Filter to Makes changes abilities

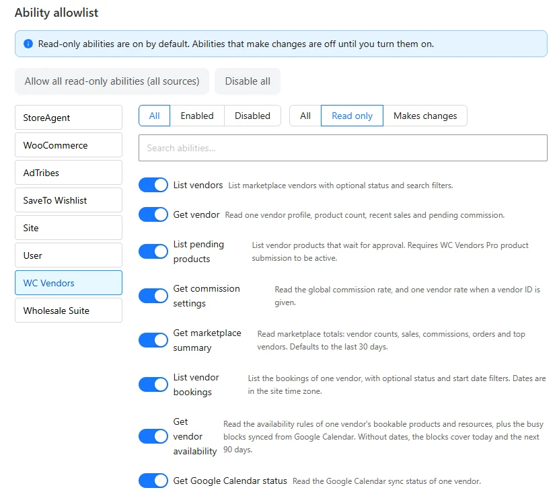tap(425, 116)
